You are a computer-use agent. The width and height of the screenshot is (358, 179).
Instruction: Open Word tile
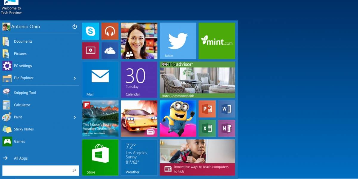(226, 109)
